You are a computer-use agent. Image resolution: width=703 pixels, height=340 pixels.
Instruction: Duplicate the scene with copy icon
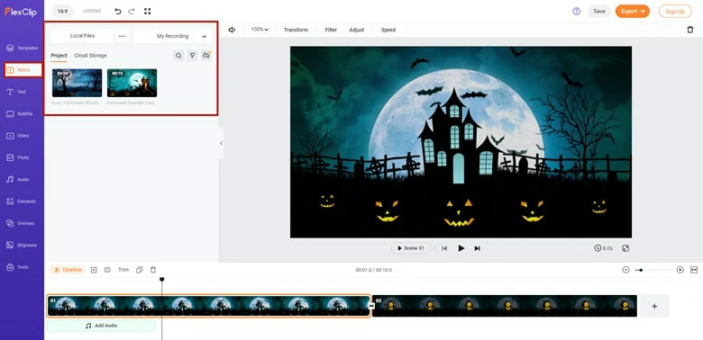pyautogui.click(x=140, y=270)
